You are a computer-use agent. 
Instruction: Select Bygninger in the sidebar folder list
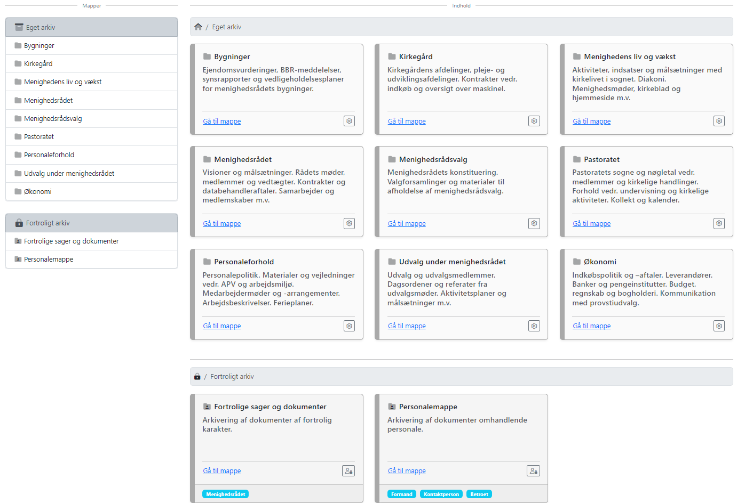91,46
